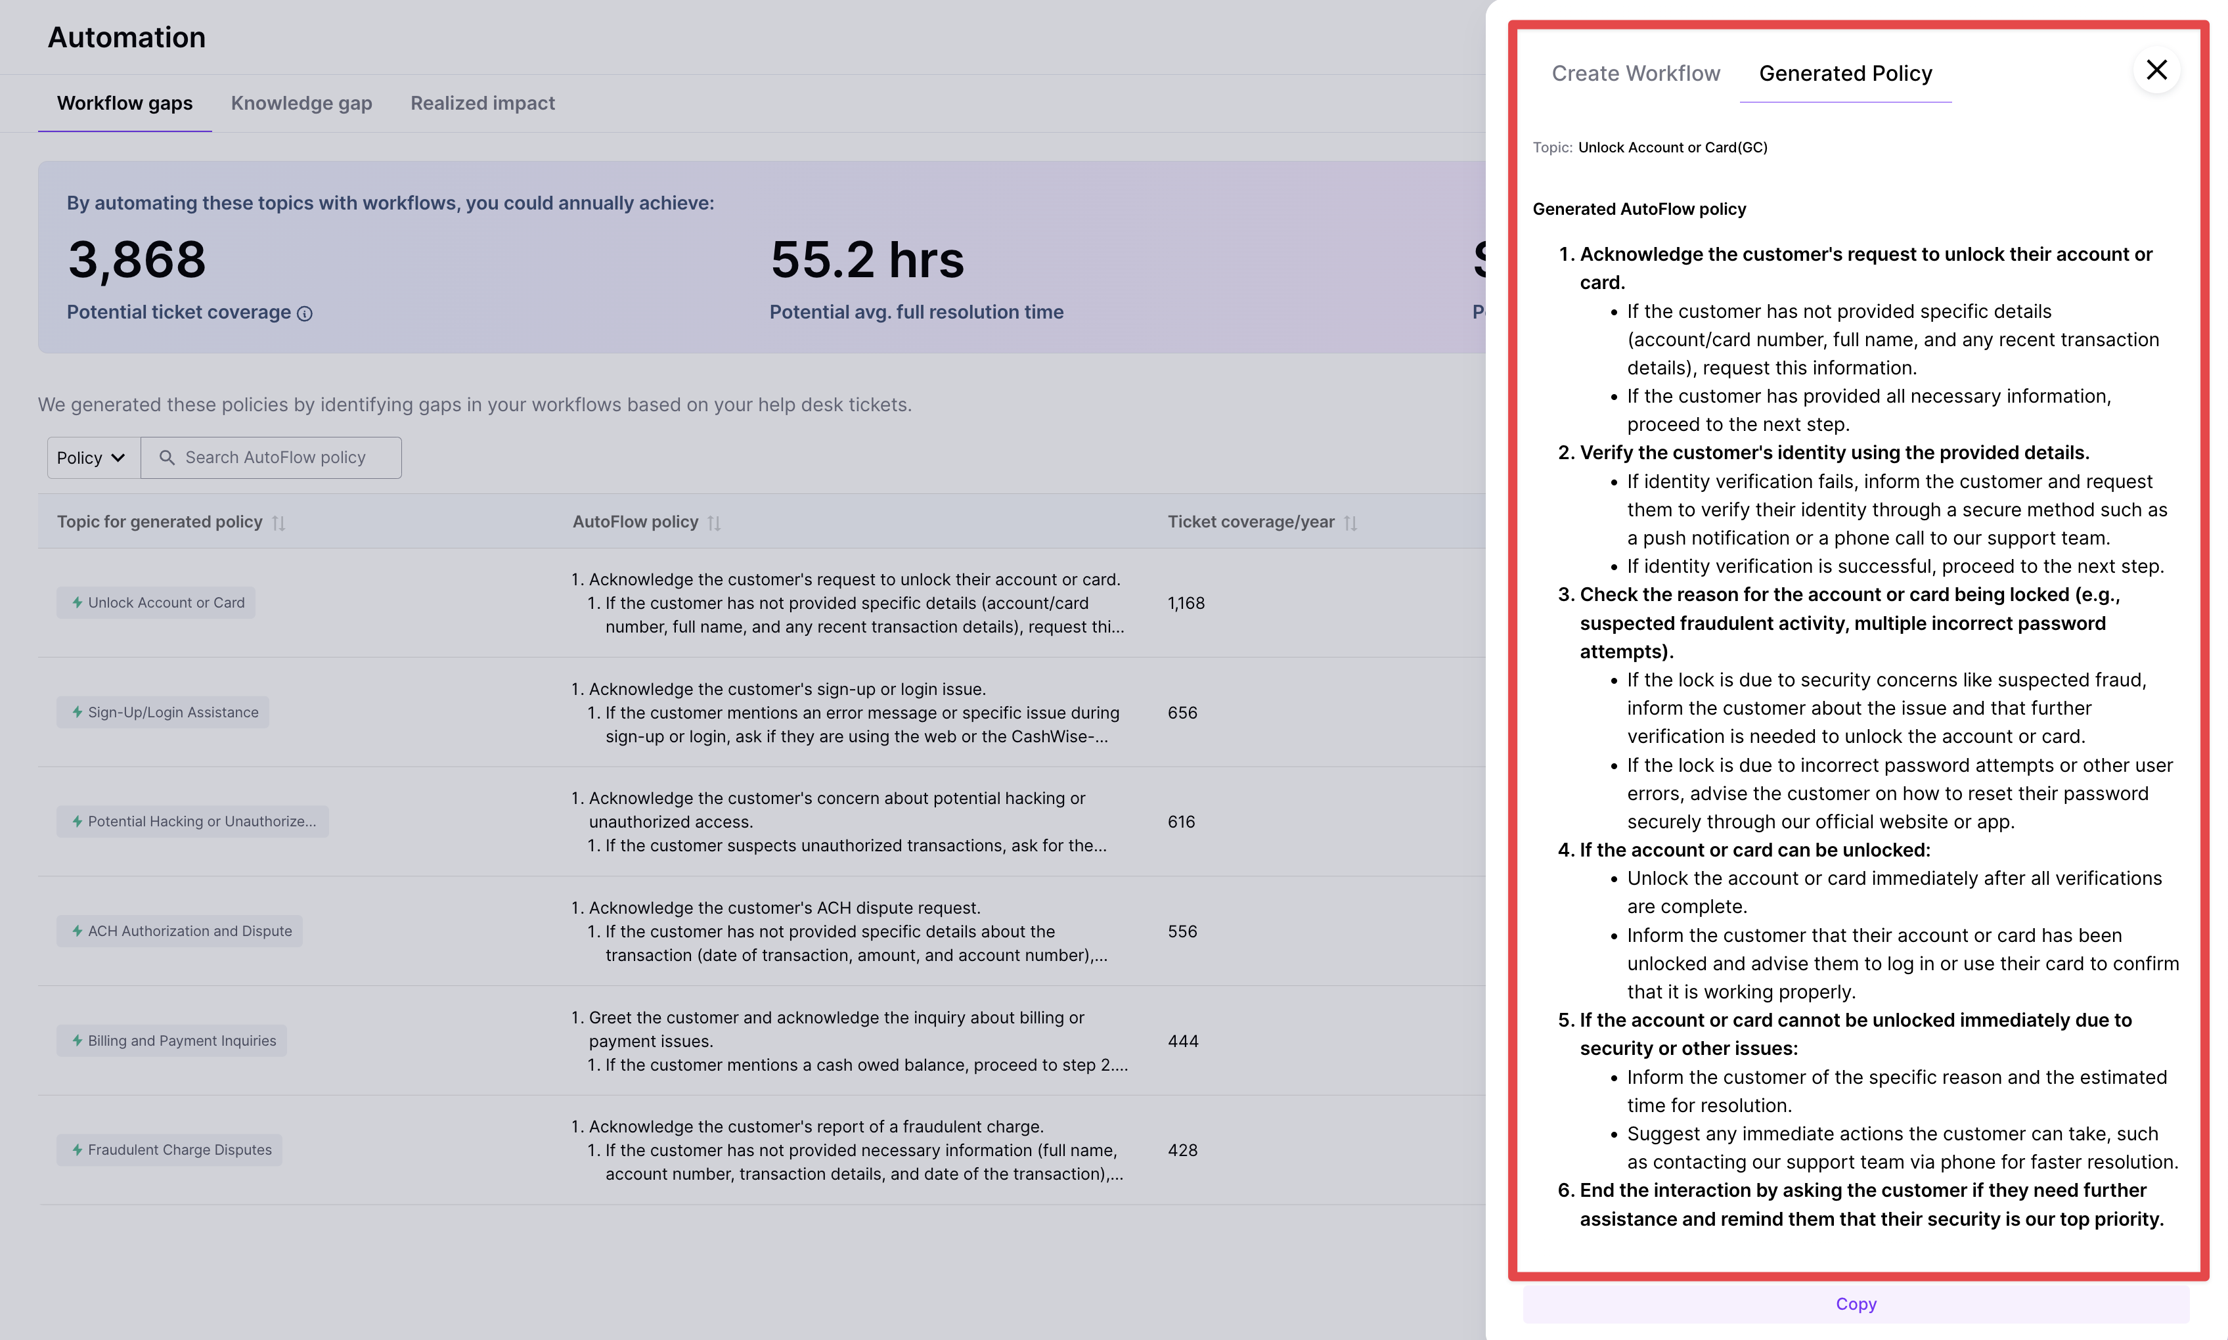Viewport: 2228px width, 1340px height.
Task: Click the Automation page heading
Action: (126, 37)
